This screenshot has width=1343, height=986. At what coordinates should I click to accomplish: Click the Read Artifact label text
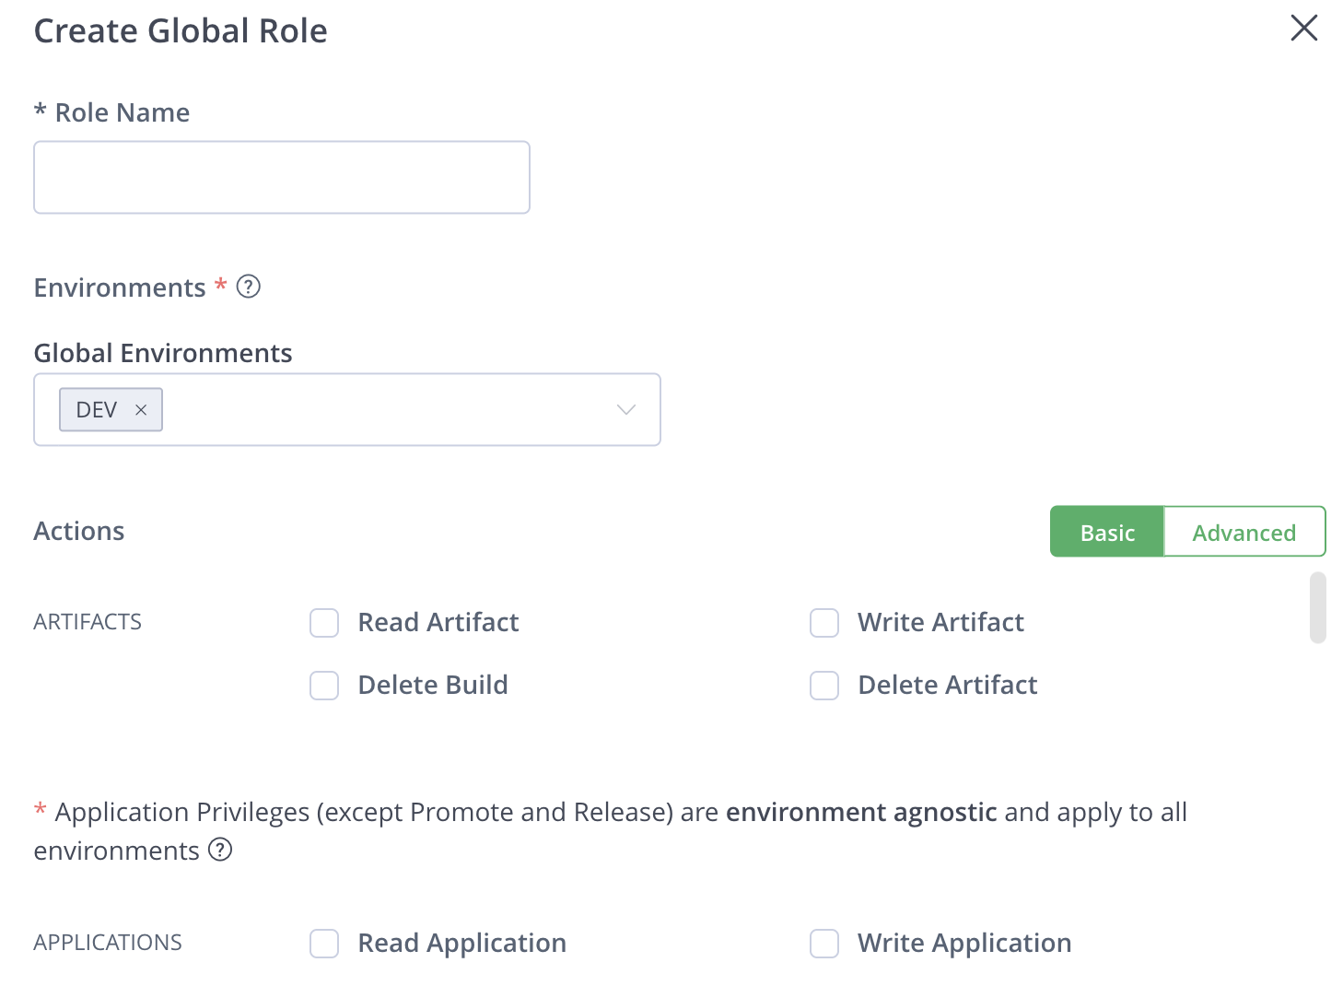click(x=438, y=623)
